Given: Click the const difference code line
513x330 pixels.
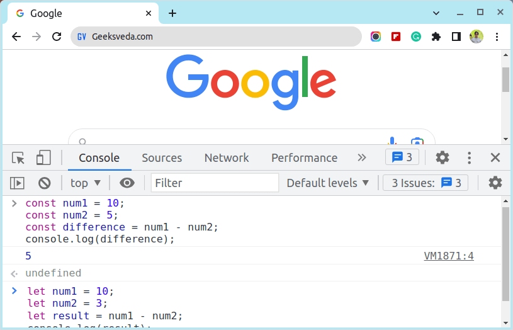Looking at the screenshot, I should pyautogui.click(x=121, y=227).
